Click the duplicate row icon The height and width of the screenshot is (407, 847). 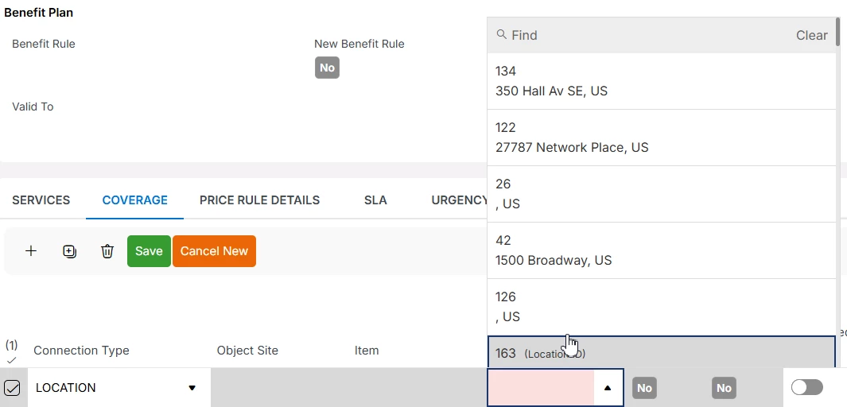[69, 251]
